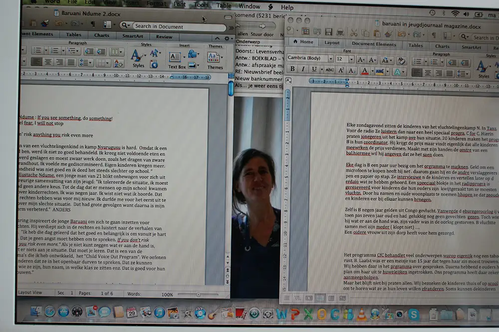Click Cut scissors in jeugdjournaal magazine toolbar

pyautogui.click(x=354, y=32)
